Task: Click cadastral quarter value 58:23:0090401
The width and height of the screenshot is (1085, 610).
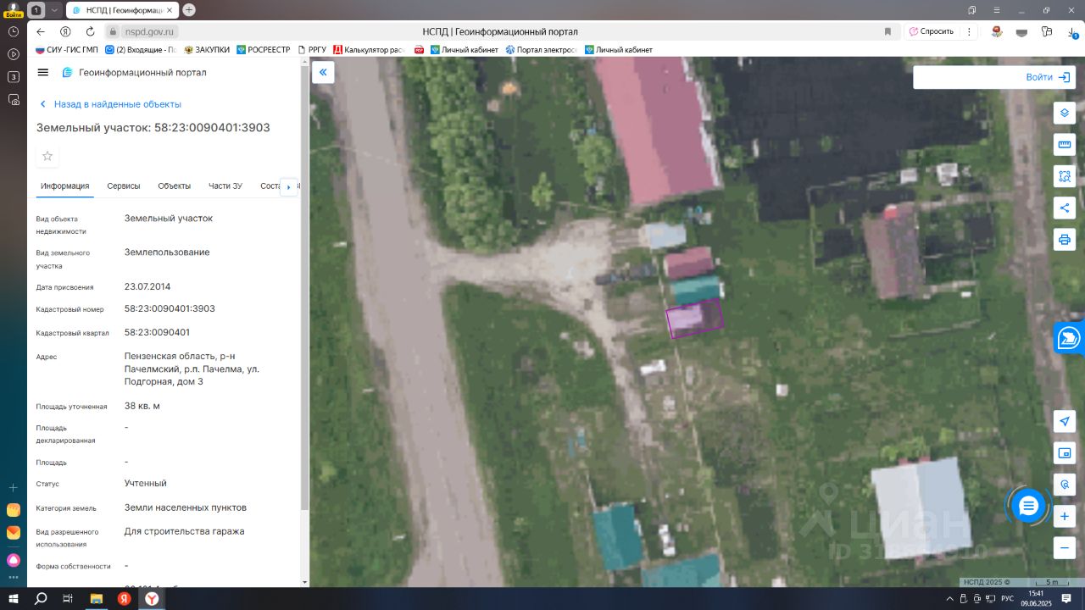Action: (157, 332)
